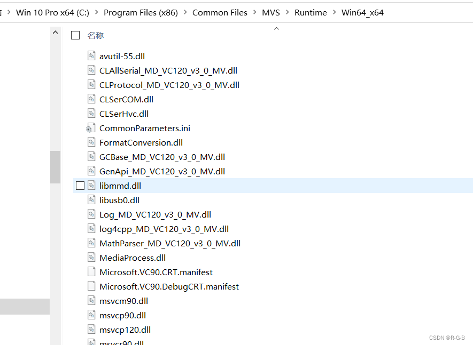Viewport: 473px width, 345px height.
Task: Click the MediaProcess.dll file icon
Action: [x=91, y=258]
